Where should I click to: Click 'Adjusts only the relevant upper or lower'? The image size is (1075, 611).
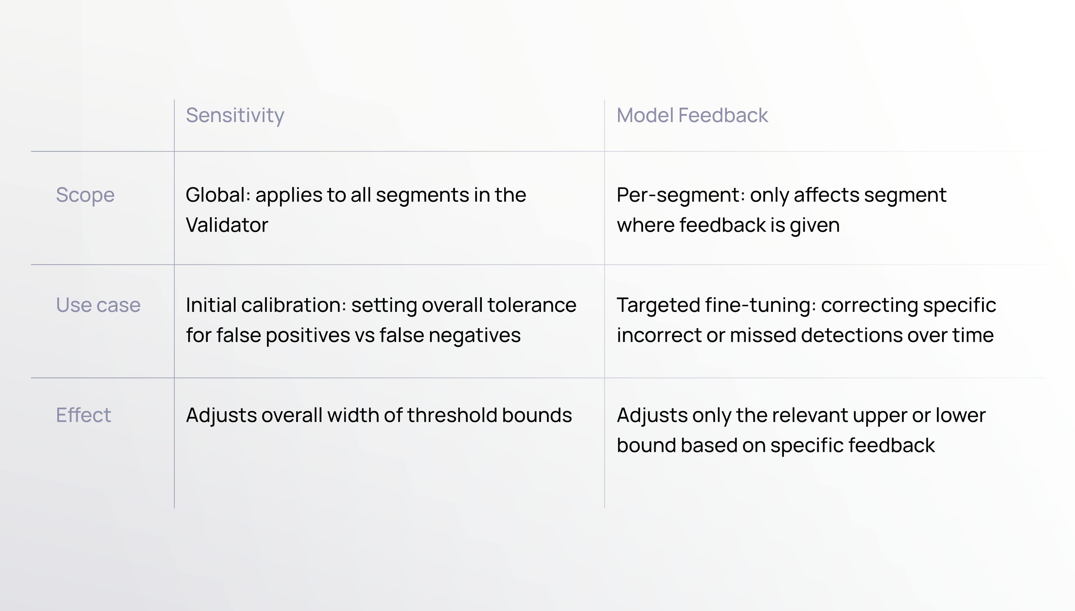[801, 415]
